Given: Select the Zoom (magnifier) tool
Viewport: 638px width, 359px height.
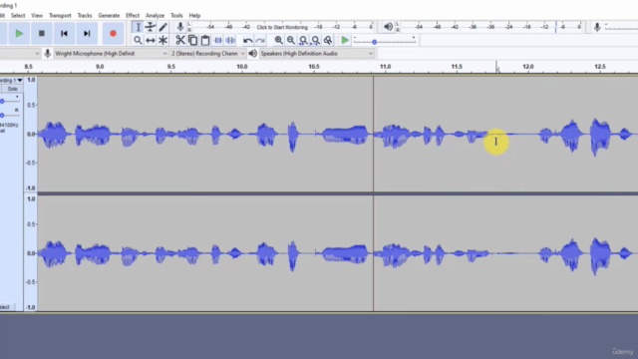Looking at the screenshot, I should pos(138,40).
